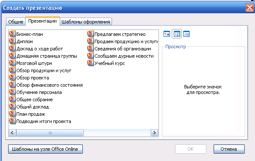
Task: Pick the Учебный курс template icon
Action: click(91, 63)
